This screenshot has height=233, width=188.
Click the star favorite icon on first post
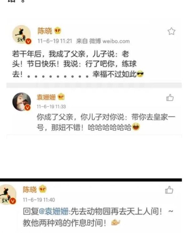pos(171,31)
